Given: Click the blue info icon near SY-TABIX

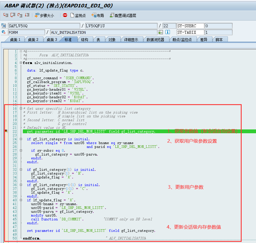Looking at the screenshot, I should [167, 32].
